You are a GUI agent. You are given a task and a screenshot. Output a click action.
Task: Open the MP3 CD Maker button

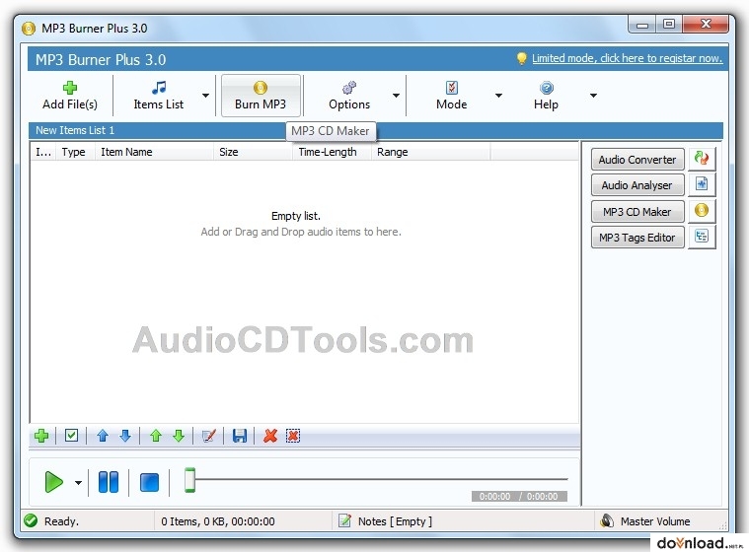[x=637, y=211]
